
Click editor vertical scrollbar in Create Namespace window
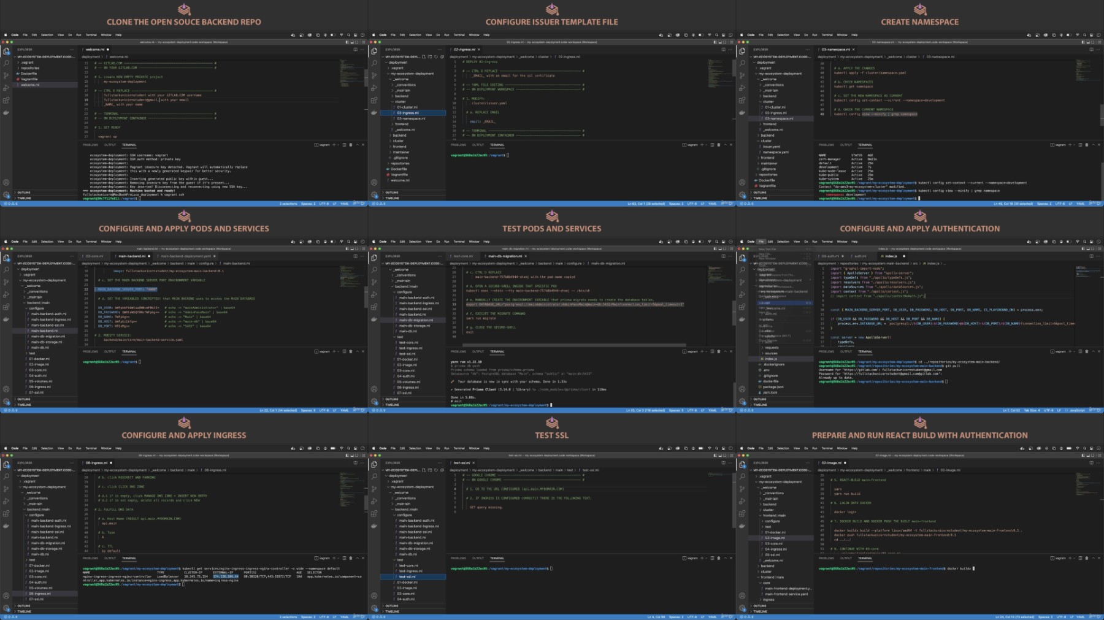tap(1101, 114)
